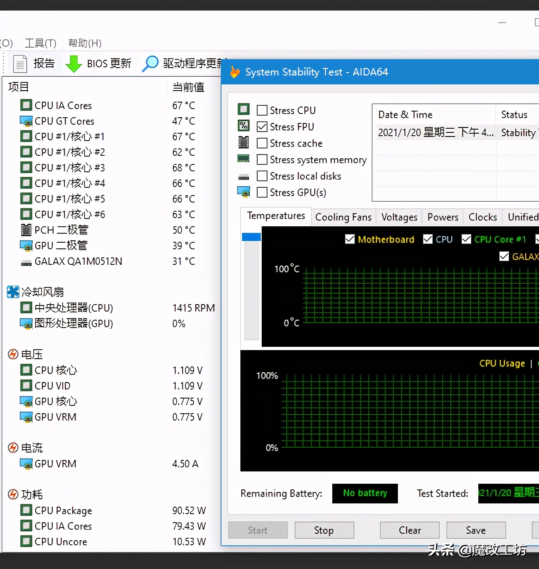Click the Stress FPU percent icon
Image resolution: width=539 pixels, height=569 pixels.
(244, 126)
